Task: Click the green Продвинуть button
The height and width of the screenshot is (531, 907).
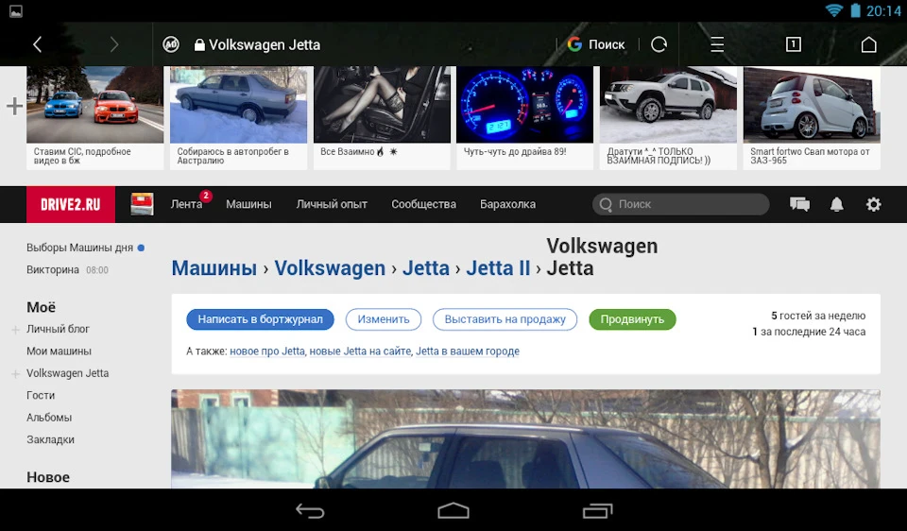Action: point(632,319)
